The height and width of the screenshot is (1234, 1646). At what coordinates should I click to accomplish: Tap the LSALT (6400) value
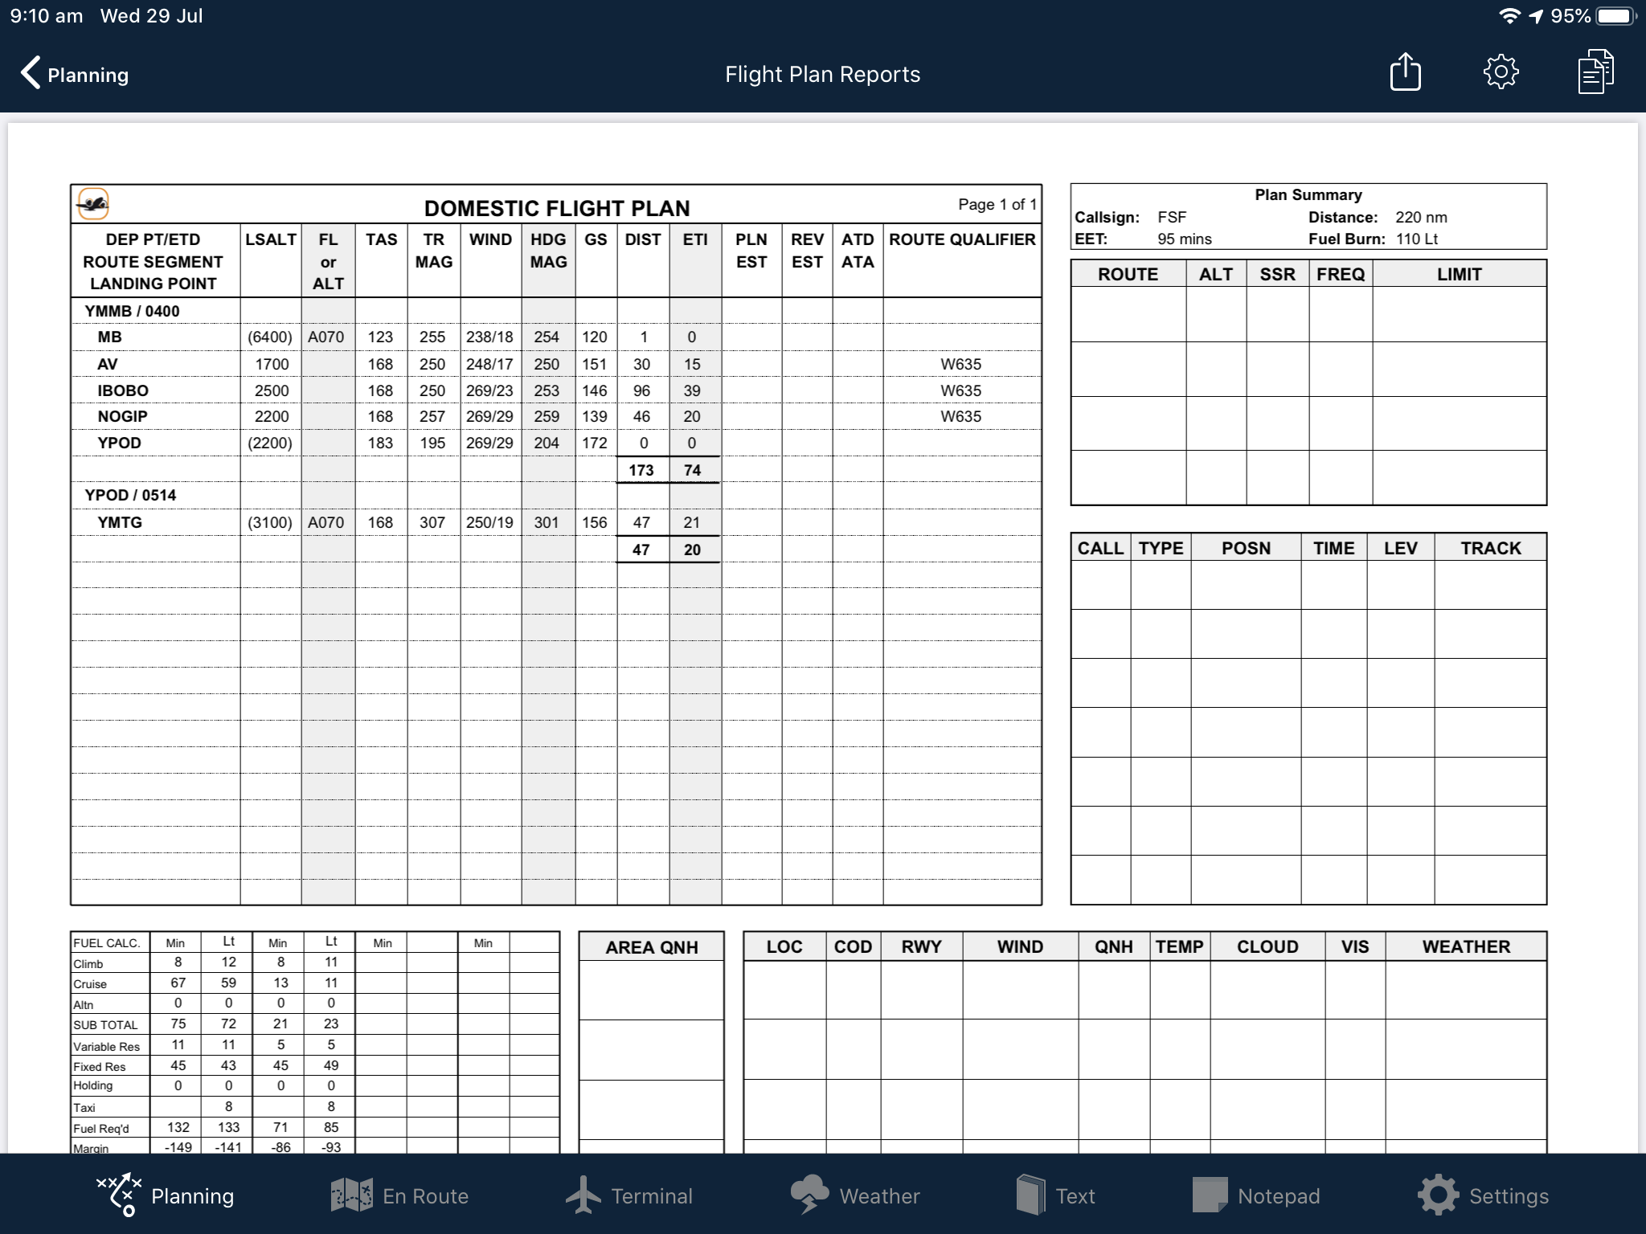coord(270,337)
